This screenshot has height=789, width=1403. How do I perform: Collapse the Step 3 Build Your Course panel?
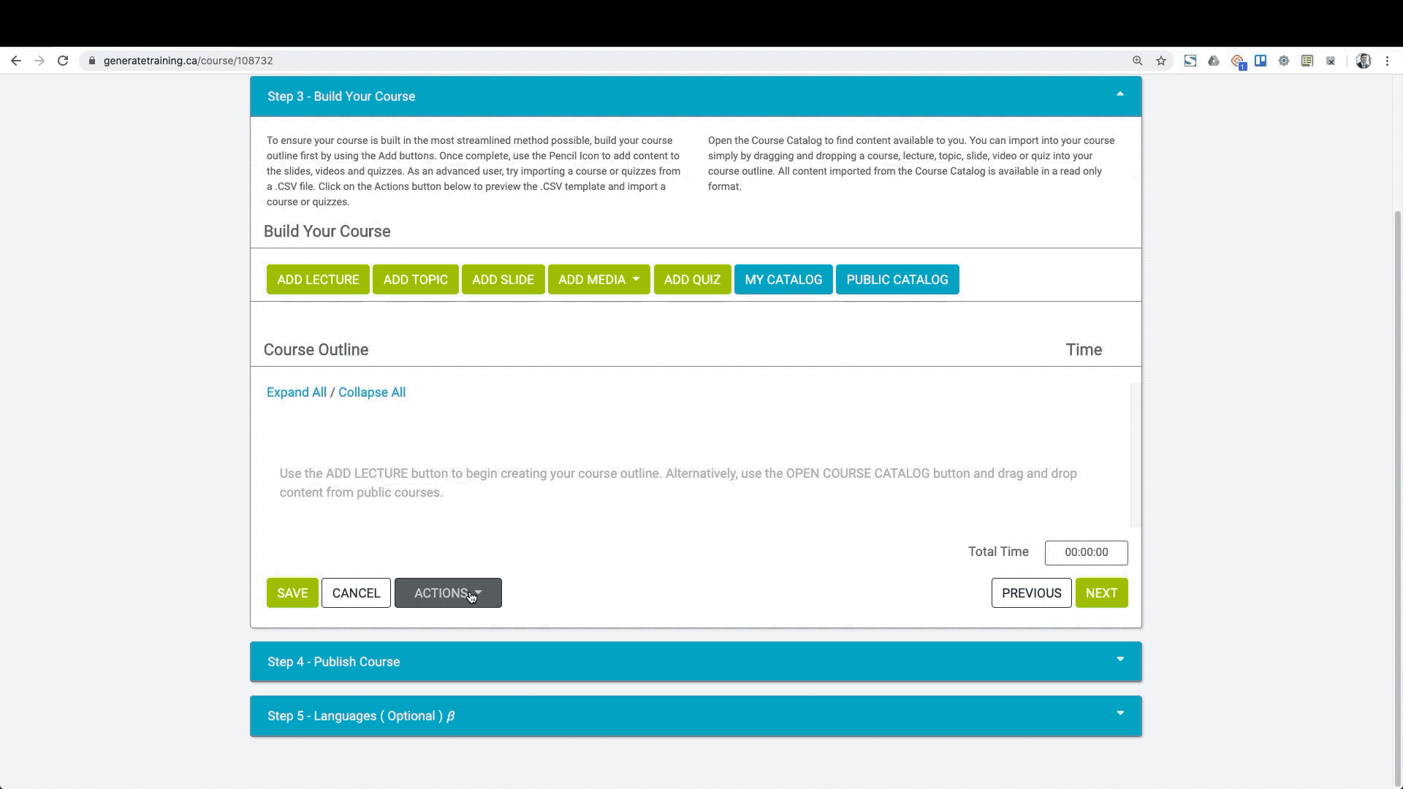pos(1120,94)
